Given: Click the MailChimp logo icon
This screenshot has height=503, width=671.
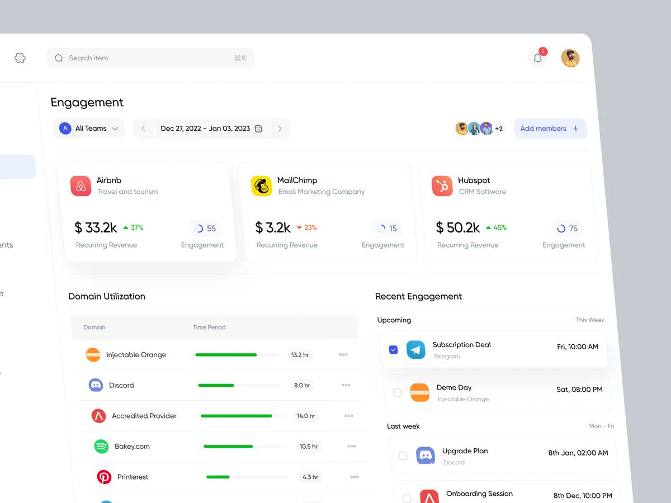Looking at the screenshot, I should (x=261, y=186).
